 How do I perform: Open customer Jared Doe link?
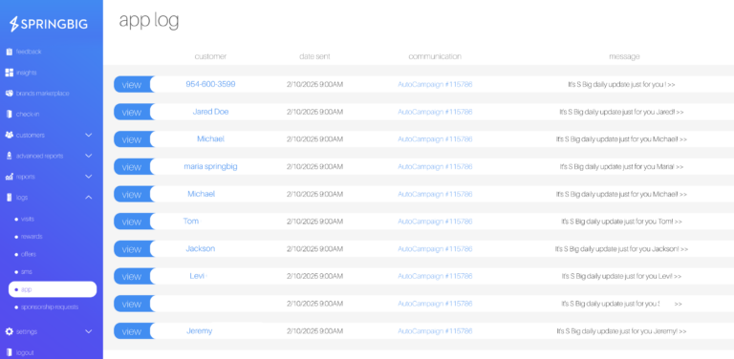(x=210, y=112)
